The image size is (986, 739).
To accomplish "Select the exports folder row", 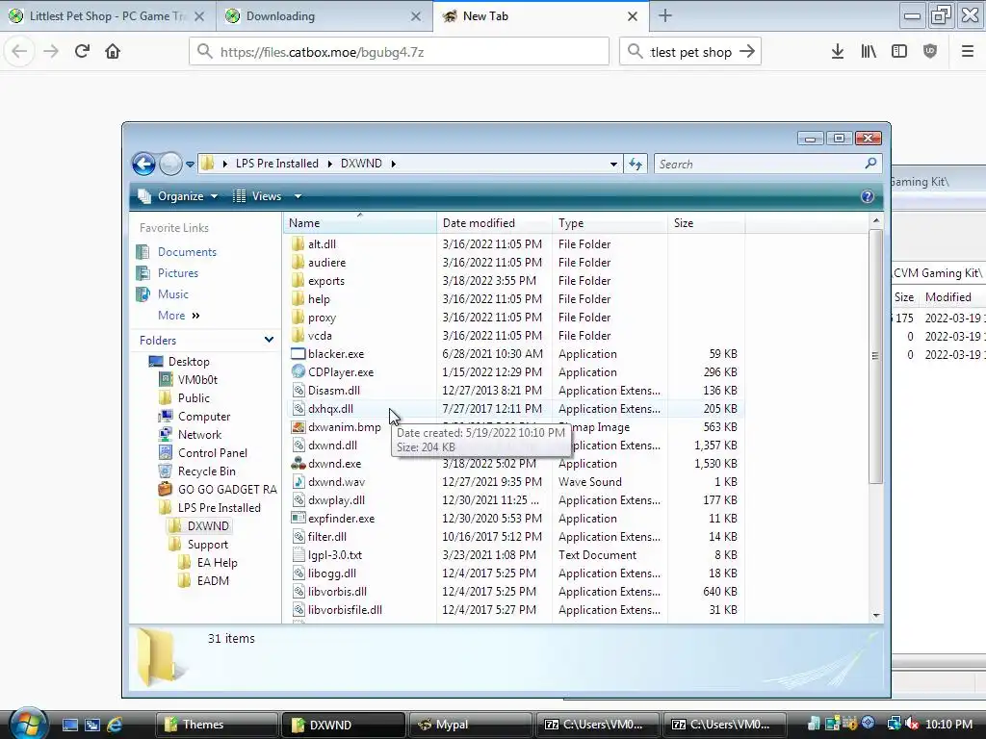I will tap(516, 281).
